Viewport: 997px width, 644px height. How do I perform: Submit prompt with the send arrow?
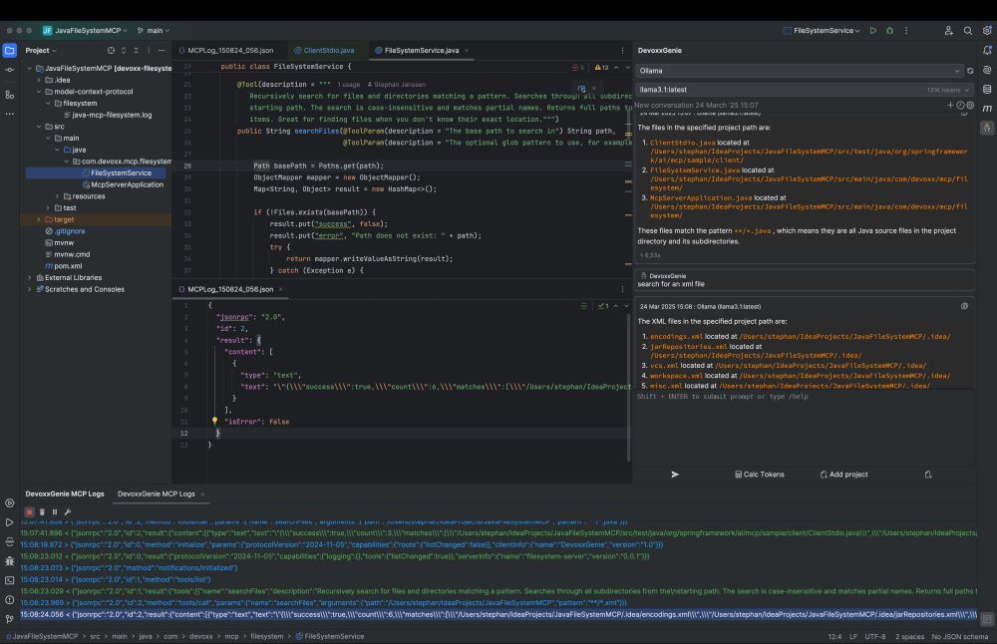tap(675, 475)
